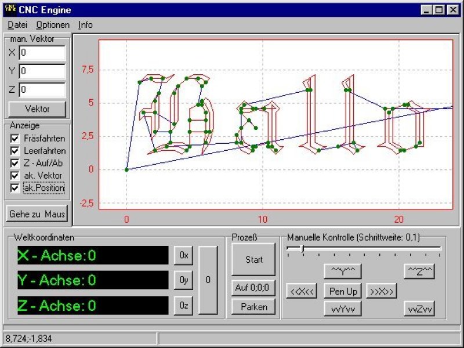Toggle the ak. Vektor checkbox
Viewport: 464px width, 348px height.
(x=15, y=175)
